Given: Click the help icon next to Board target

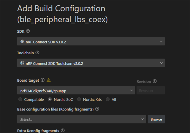Looking at the screenshot, I should (42, 80).
